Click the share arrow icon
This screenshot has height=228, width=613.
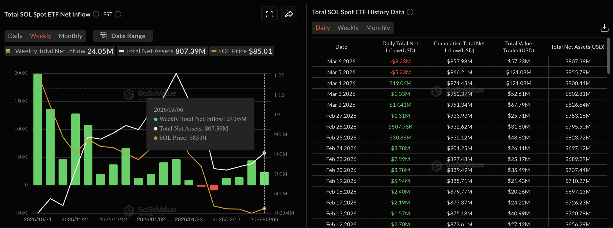pyautogui.click(x=289, y=14)
